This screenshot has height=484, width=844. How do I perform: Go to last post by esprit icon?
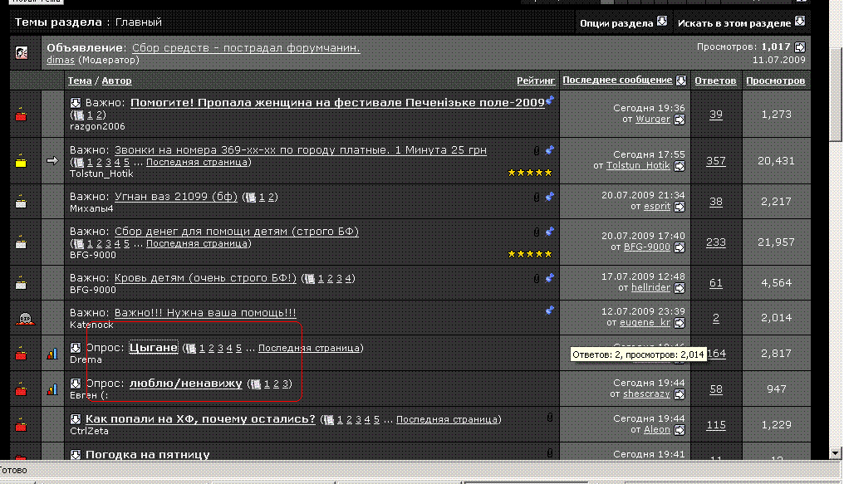[x=680, y=207]
